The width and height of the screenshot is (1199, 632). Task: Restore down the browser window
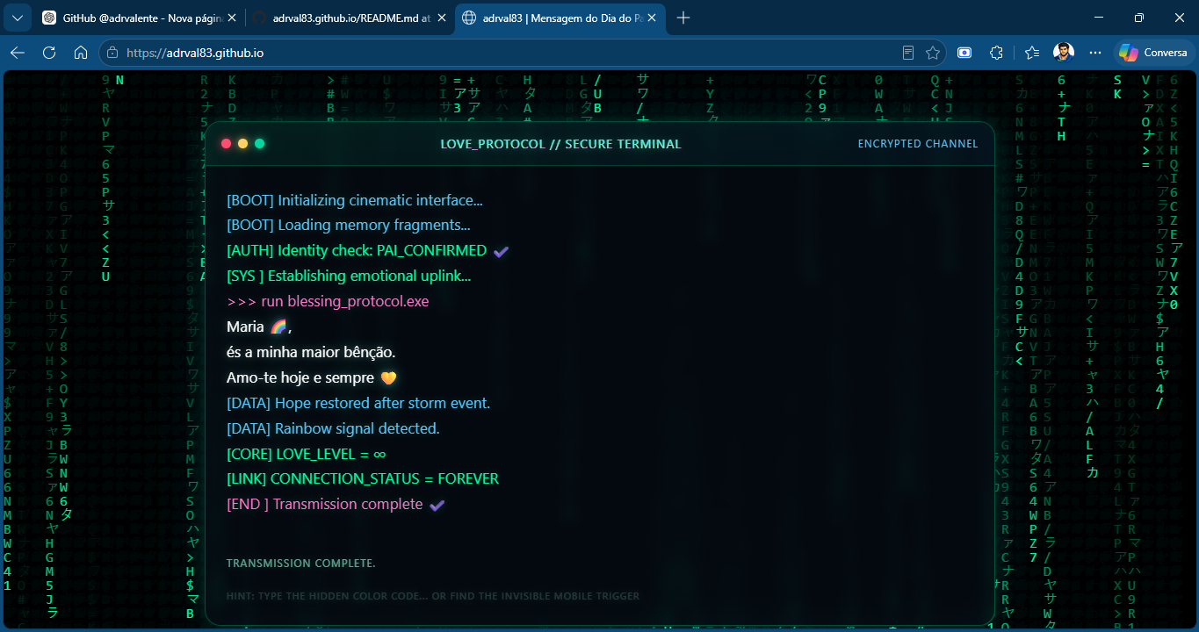point(1139,18)
